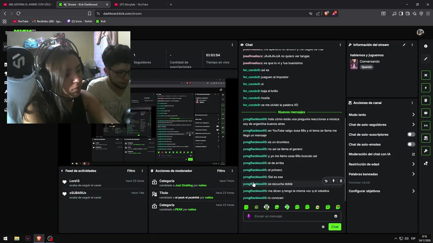This screenshot has width=433, height=243.
Task: Open a new browser tab
Action: pos(171,4)
